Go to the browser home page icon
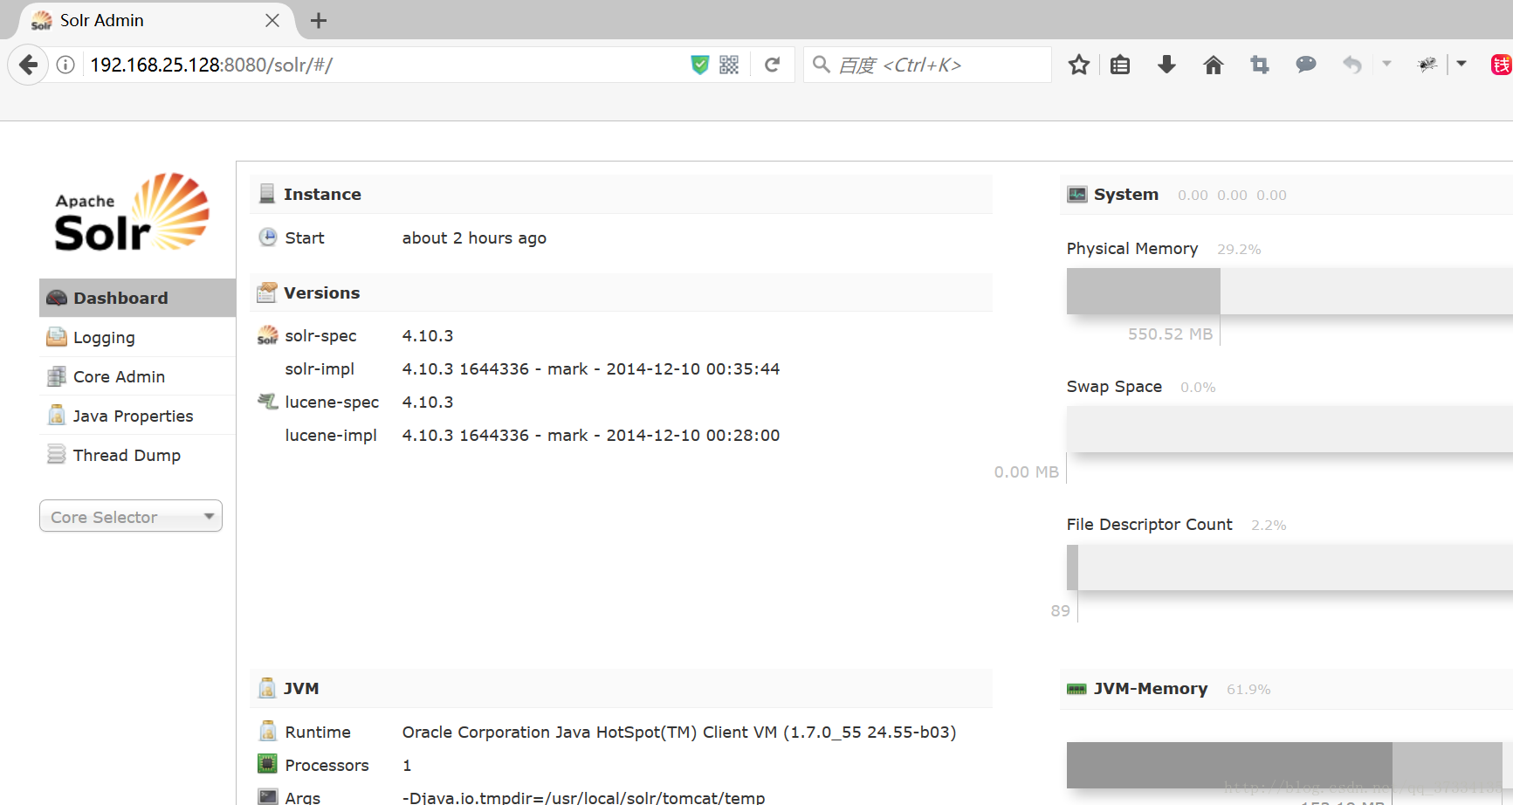Image resolution: width=1513 pixels, height=805 pixels. point(1214,65)
